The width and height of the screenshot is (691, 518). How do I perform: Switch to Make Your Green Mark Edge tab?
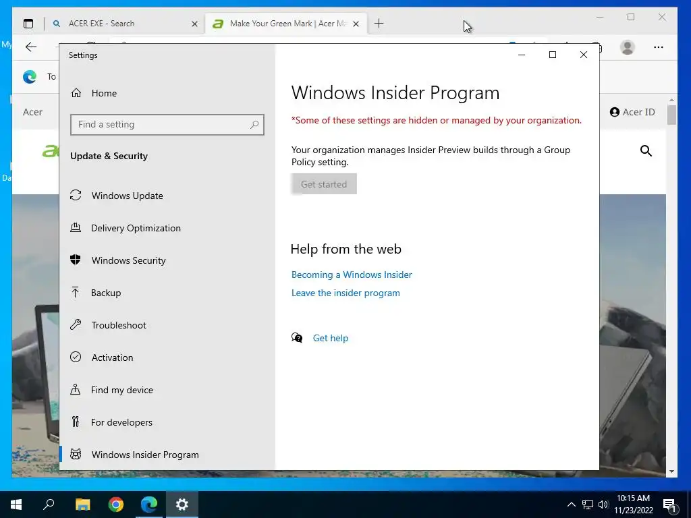(286, 24)
